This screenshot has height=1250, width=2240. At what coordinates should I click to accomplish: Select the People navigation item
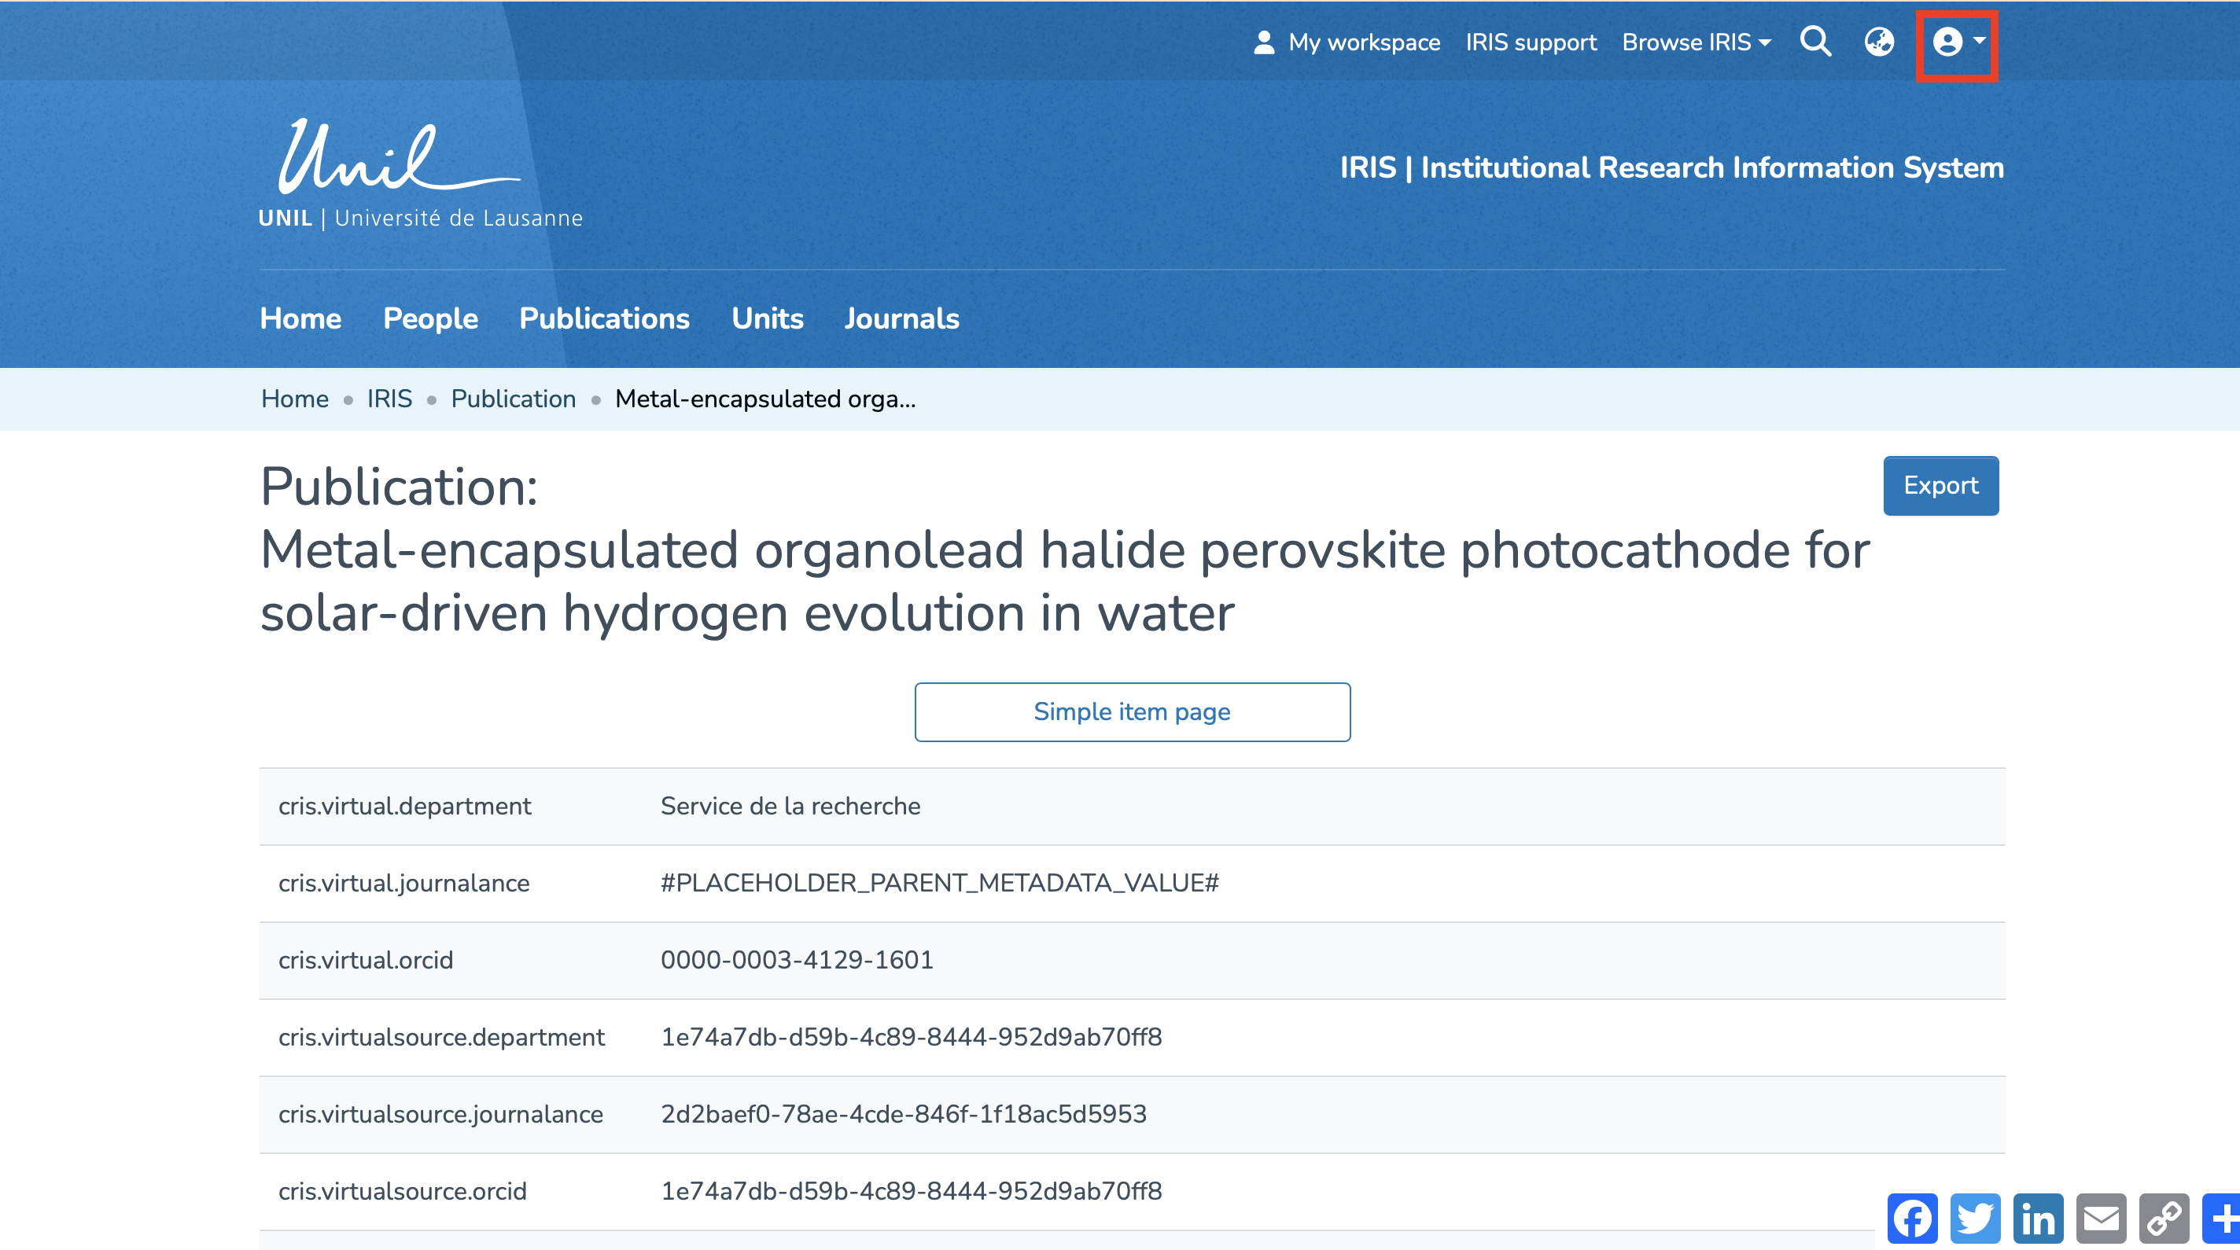tap(430, 318)
